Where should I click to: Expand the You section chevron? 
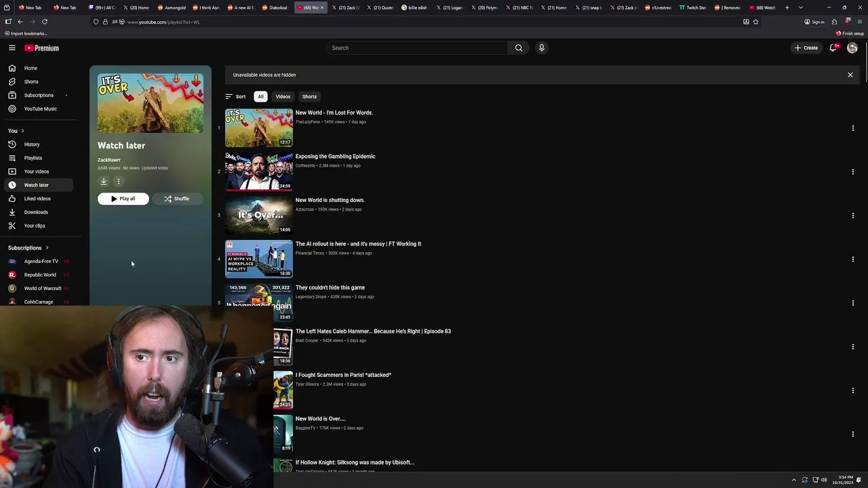tap(22, 131)
